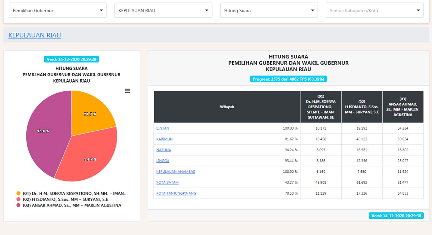Open the KEPULAUAN ANAMBAS link
This screenshot has height=235, width=432.
tap(176, 172)
